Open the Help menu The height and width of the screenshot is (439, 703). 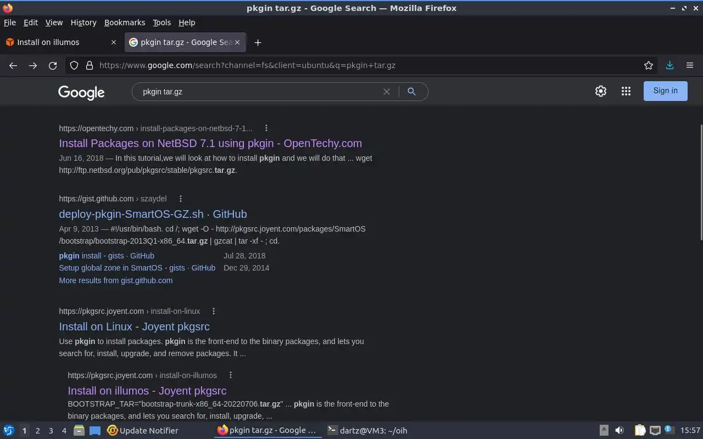(x=187, y=22)
